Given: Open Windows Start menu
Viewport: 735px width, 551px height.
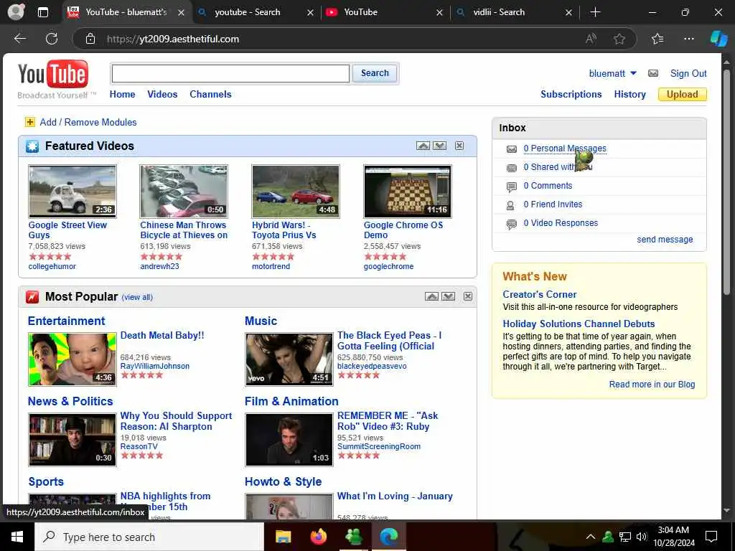Looking at the screenshot, I should click(17, 537).
